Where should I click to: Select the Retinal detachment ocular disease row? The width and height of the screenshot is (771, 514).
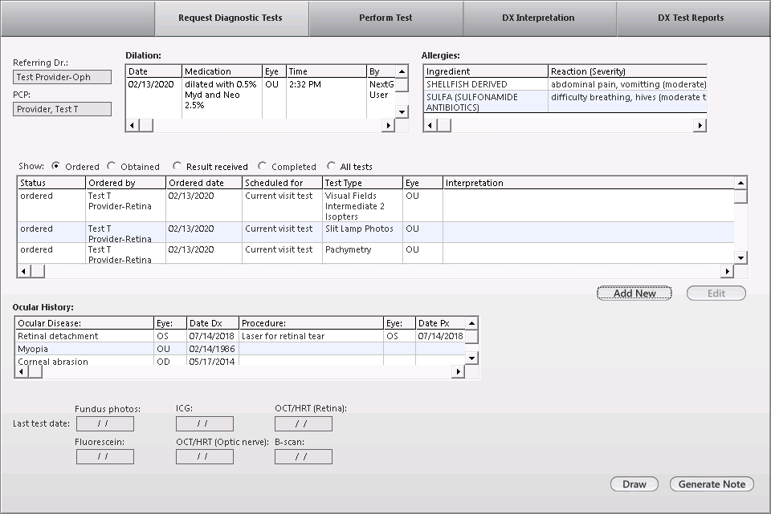click(x=240, y=336)
